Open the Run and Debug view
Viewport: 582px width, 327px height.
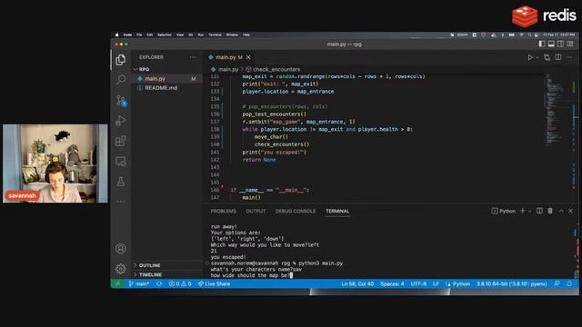click(121, 121)
